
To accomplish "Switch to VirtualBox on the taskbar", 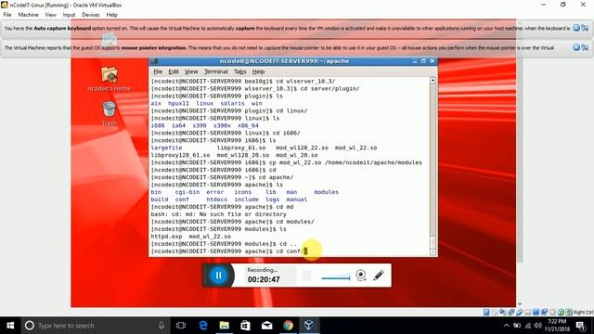I will [x=309, y=326].
